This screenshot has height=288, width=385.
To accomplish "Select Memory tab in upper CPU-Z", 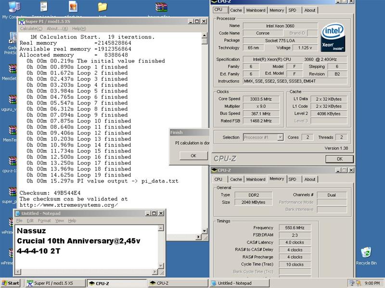I will click(276, 10).
